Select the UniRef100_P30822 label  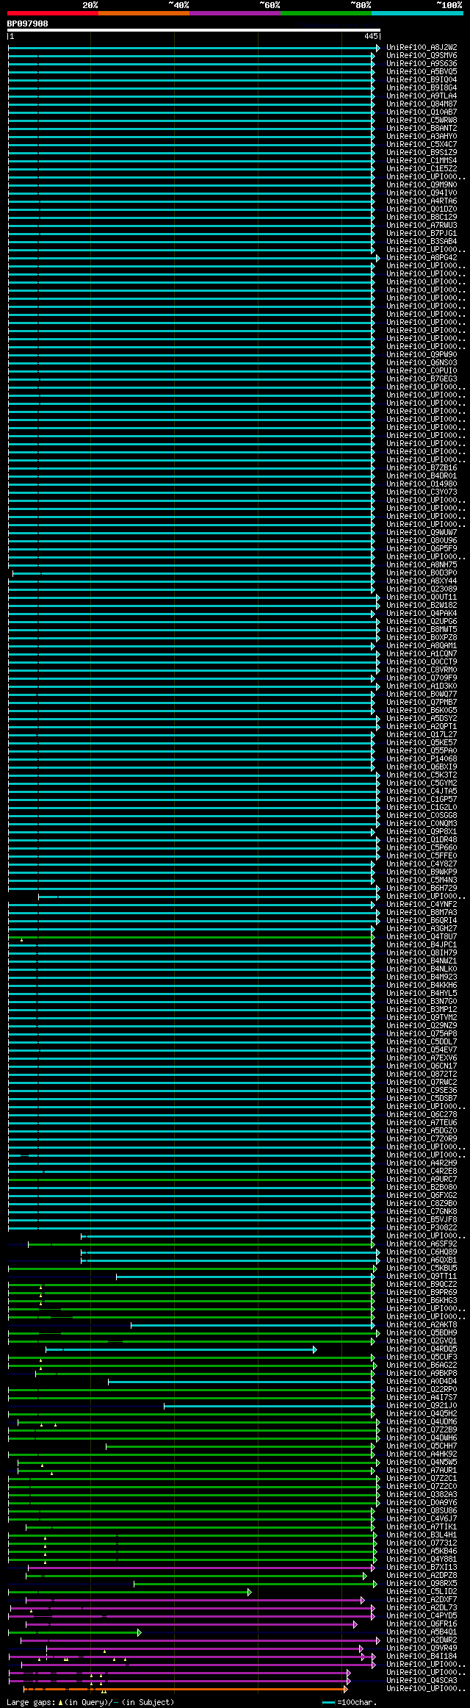point(422,1228)
